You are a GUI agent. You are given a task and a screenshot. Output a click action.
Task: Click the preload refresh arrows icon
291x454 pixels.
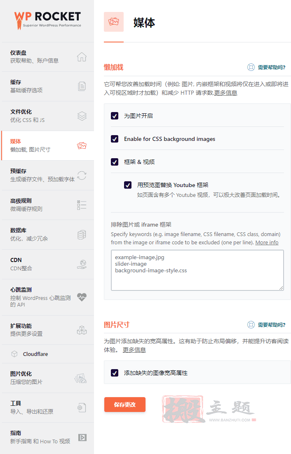82,176
